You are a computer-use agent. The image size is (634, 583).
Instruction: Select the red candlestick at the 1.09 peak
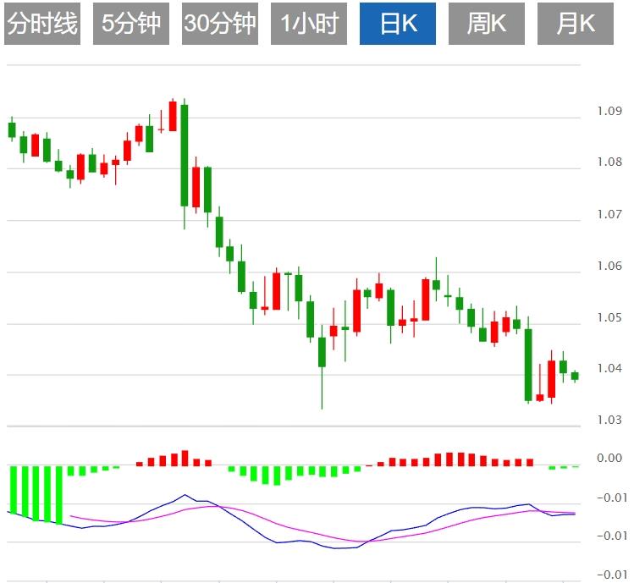click(x=173, y=116)
